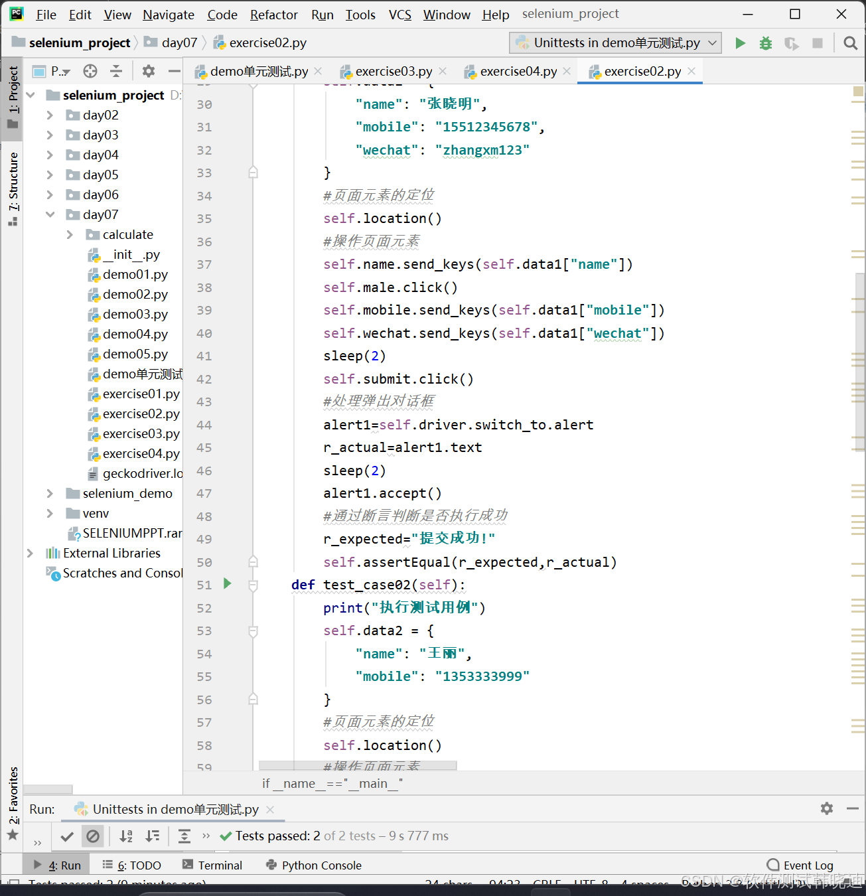Expand the selenium_demo folder

point(50,493)
